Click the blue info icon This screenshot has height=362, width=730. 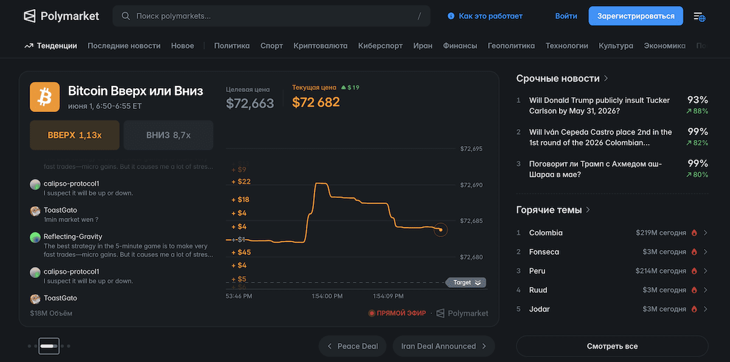click(x=451, y=16)
